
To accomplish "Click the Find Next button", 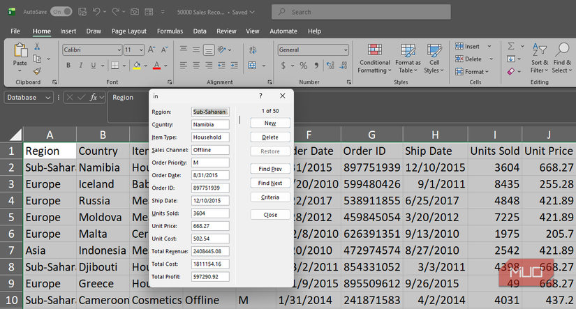I will 270,183.
